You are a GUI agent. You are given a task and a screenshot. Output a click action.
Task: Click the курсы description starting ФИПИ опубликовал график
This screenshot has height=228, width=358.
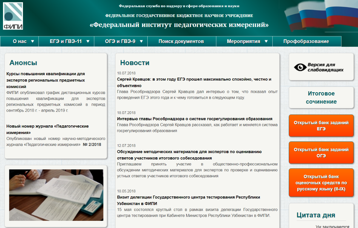point(56,101)
